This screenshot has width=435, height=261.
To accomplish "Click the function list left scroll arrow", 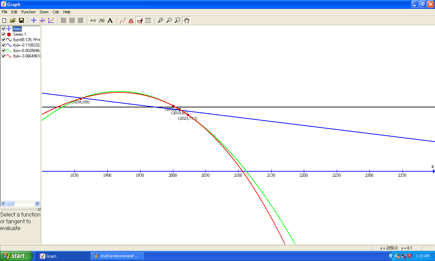I will (x=3, y=203).
